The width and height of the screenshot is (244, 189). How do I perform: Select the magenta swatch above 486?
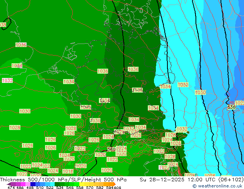23,184
